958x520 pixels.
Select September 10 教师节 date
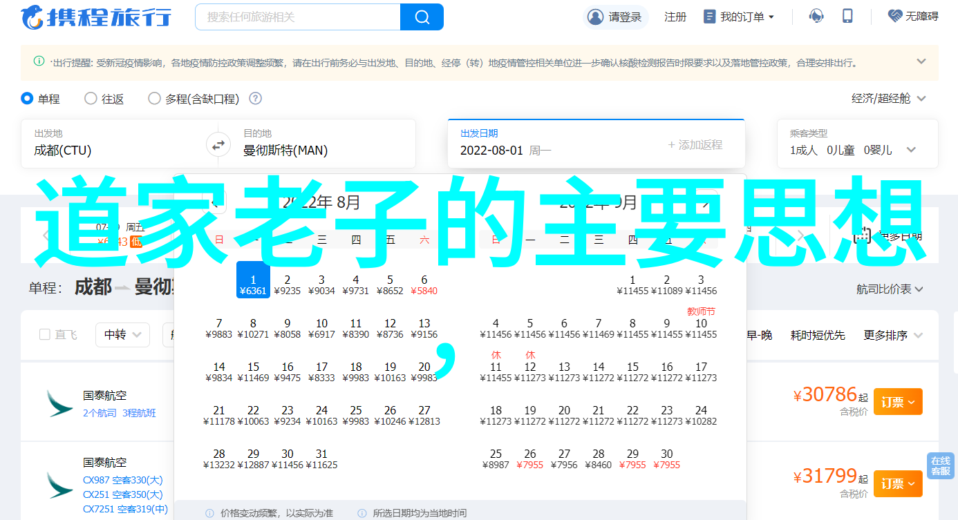pyautogui.click(x=701, y=323)
